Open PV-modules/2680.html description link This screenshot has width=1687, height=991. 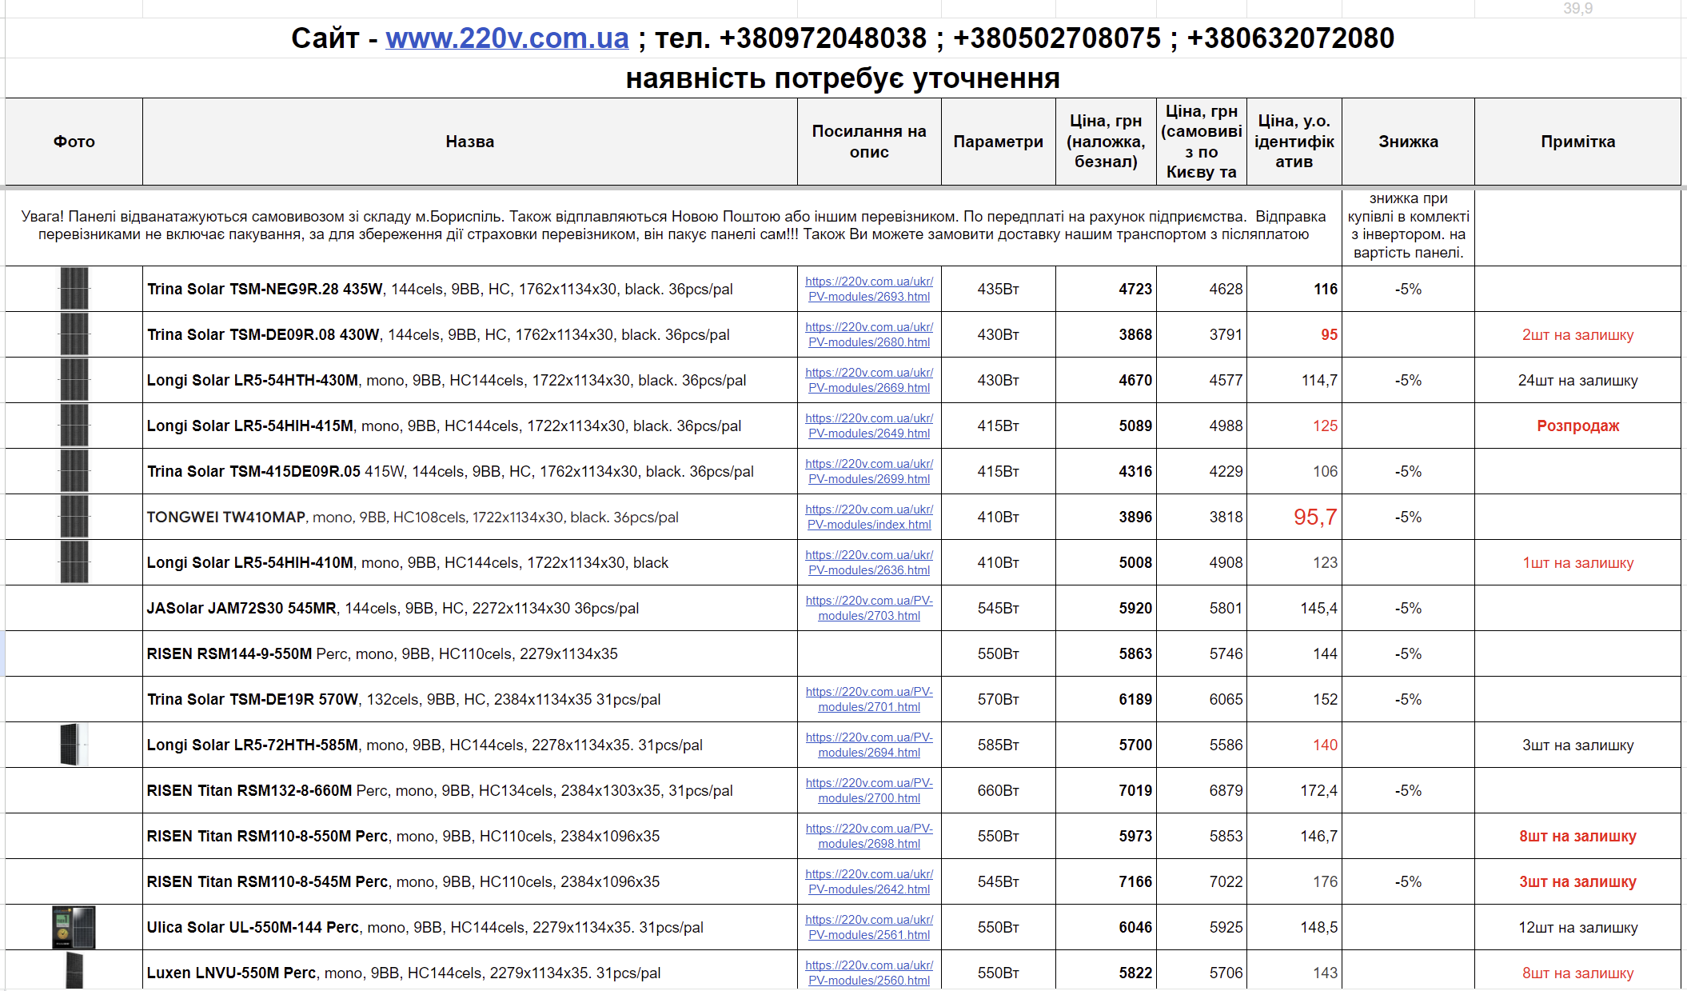(869, 334)
